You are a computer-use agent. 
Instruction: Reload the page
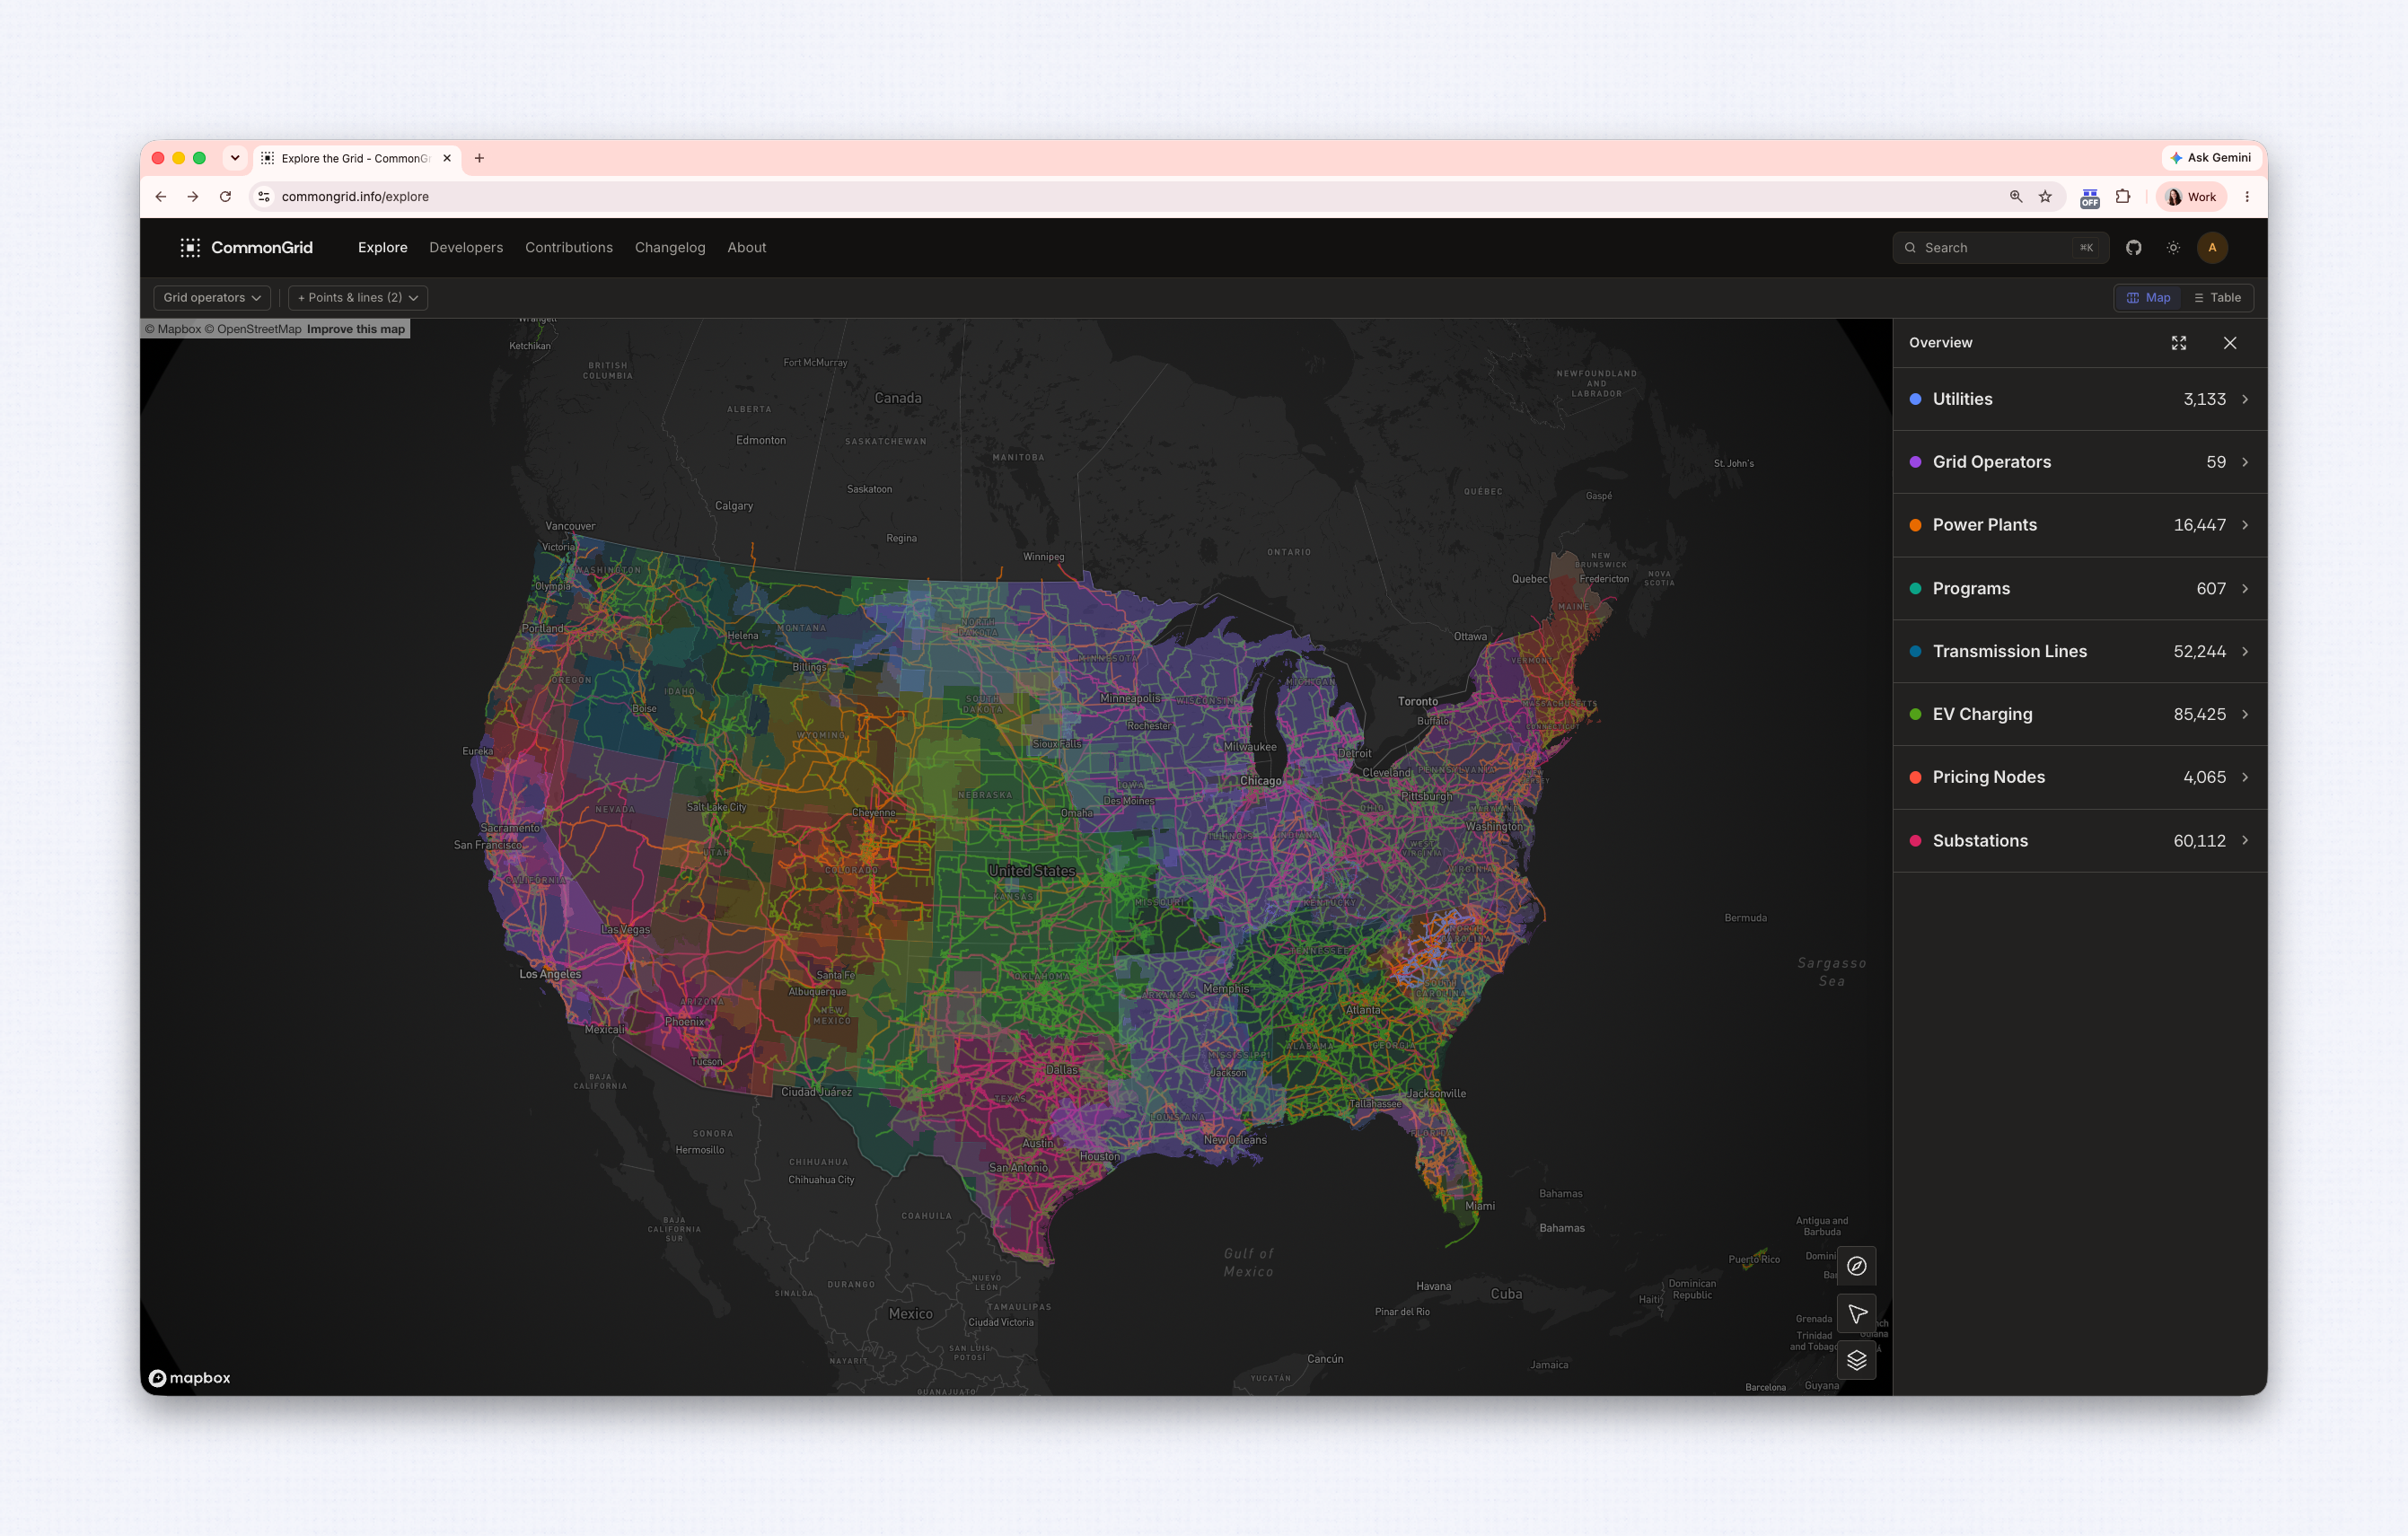tap(226, 197)
